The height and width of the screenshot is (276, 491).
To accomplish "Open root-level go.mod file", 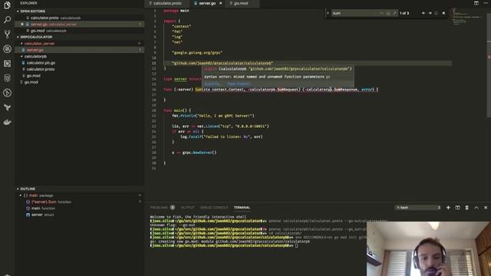I will 80,82.
